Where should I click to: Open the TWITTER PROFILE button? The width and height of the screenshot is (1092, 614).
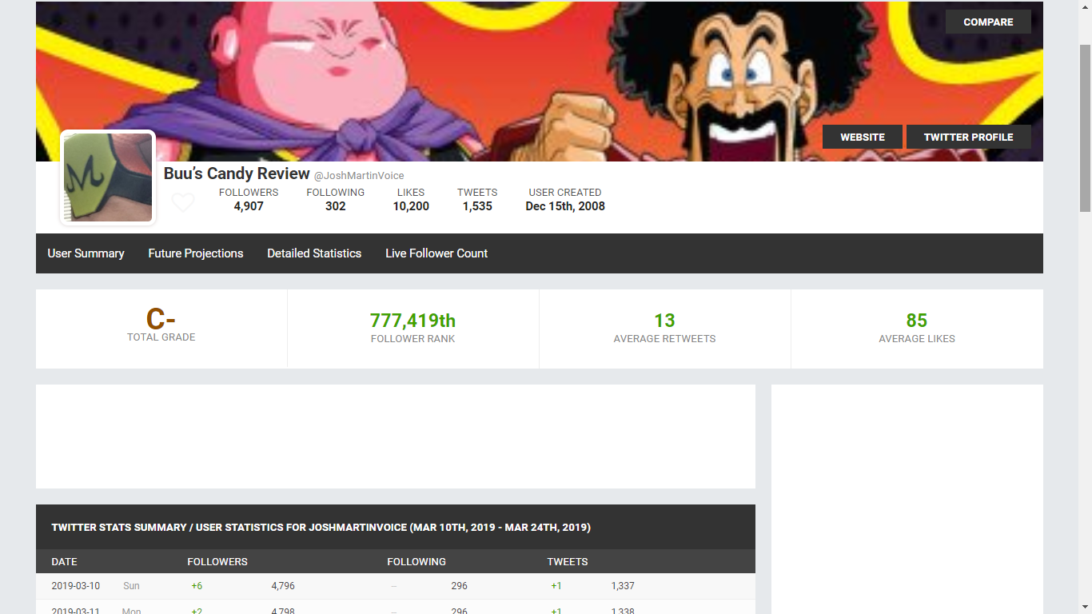click(969, 137)
